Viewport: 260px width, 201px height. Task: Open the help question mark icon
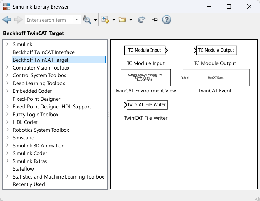point(167,20)
